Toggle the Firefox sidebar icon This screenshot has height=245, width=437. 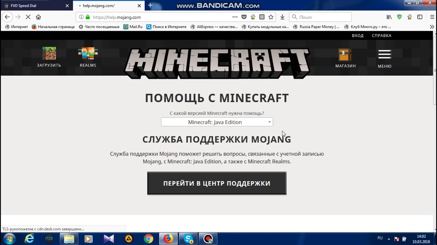point(420,17)
